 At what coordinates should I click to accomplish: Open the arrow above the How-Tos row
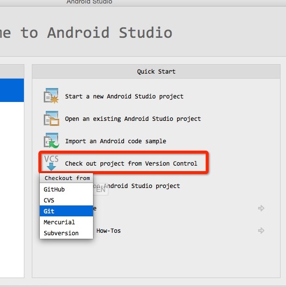tap(261, 208)
